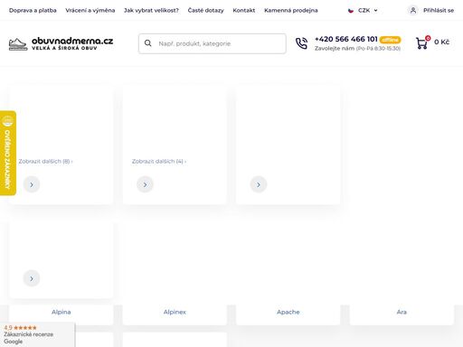Click the phone handset icon
The height and width of the screenshot is (347, 463).
pos(301,43)
